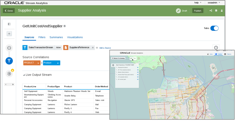Screen dimensions: 236x121
Task: Hide the Around Alta Plaza park district layer
Action: (138, 75)
